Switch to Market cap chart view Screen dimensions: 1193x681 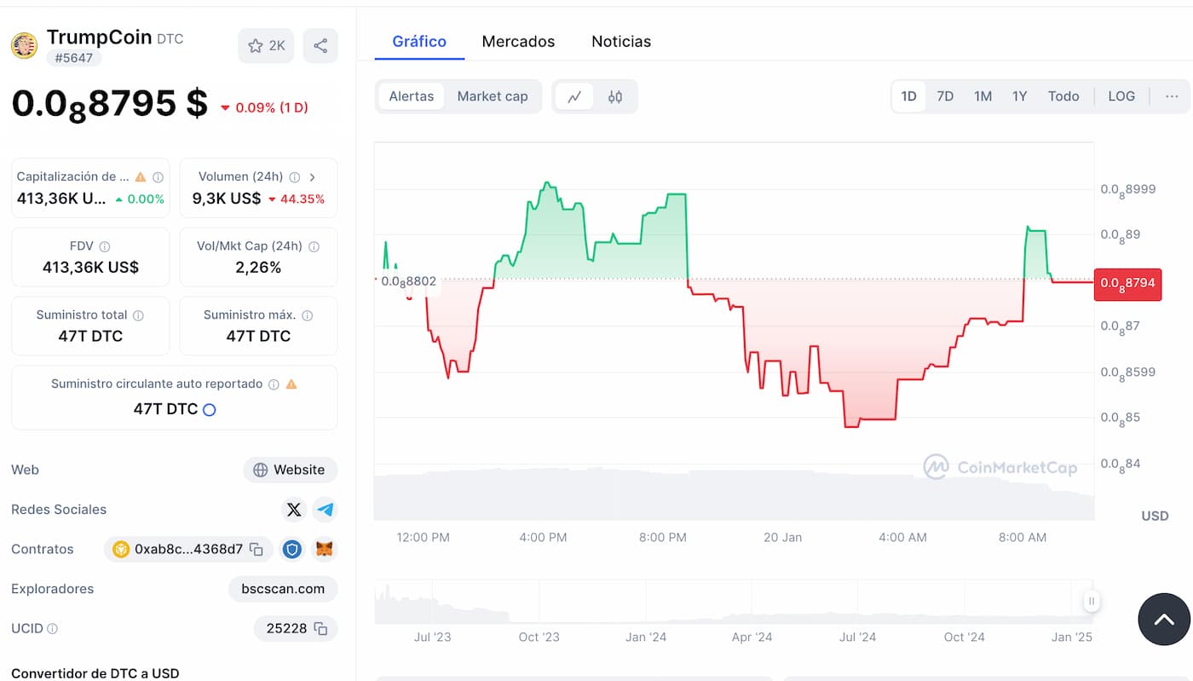tap(493, 96)
